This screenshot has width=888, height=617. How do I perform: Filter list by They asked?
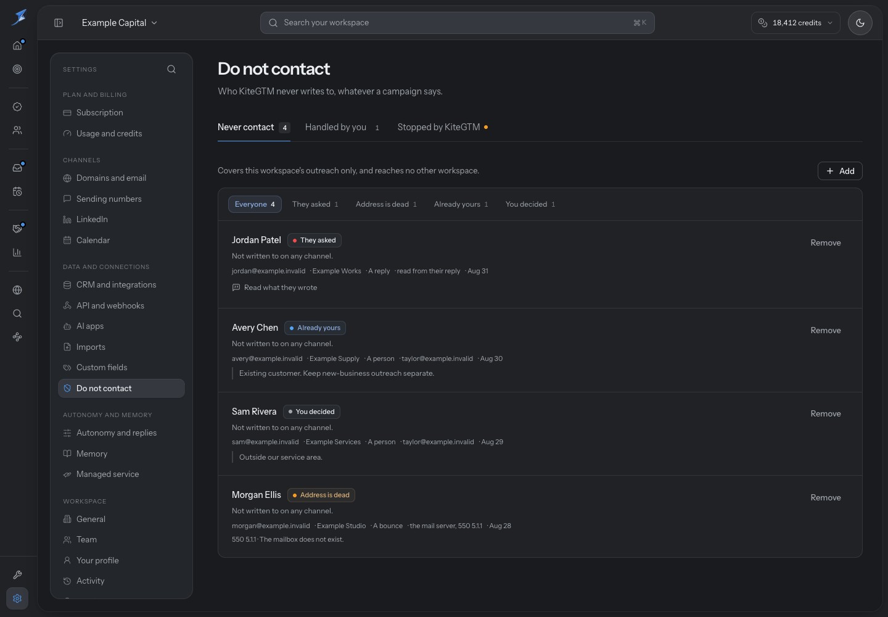click(x=315, y=204)
